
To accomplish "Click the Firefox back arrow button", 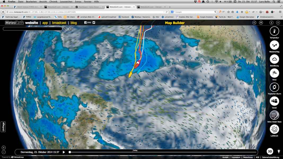I will [x=3, y=12].
